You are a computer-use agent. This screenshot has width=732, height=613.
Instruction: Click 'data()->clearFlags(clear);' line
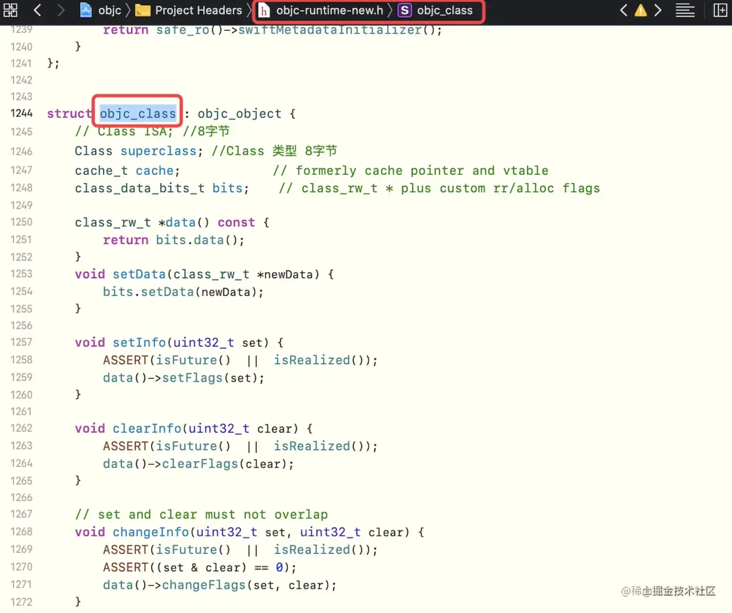point(198,464)
